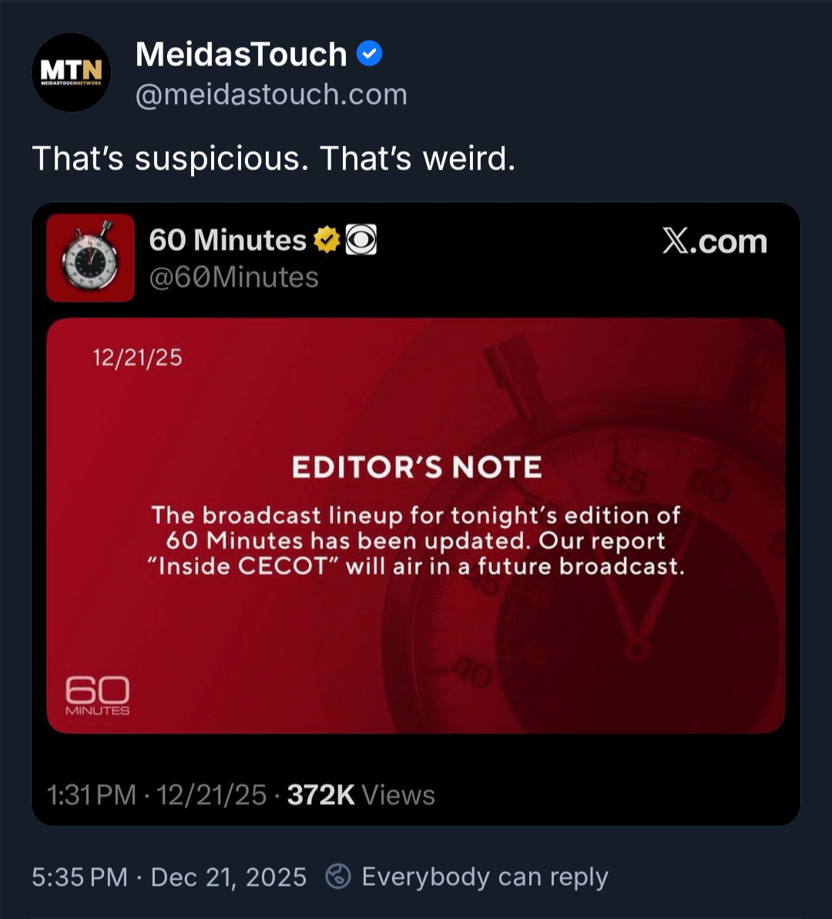832x919 pixels.
Task: Click the MeidasTouch MTN profile avatar
Action: (71, 72)
